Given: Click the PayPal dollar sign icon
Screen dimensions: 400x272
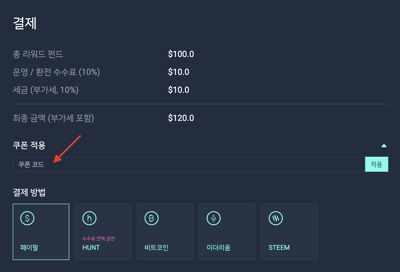Looking at the screenshot, I should (x=27, y=218).
